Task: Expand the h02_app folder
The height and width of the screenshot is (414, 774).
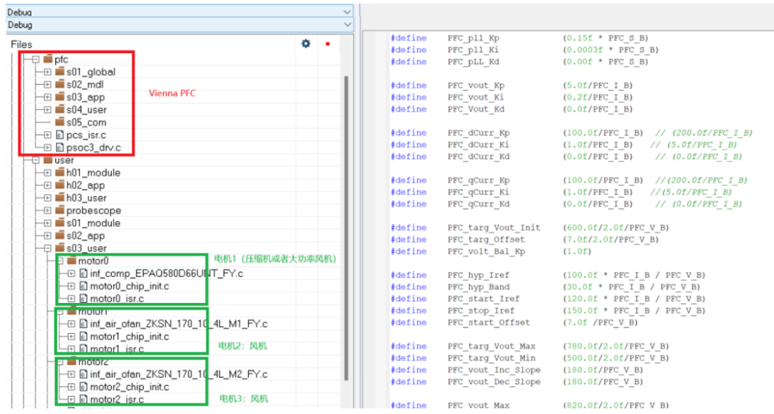Action: click(47, 186)
